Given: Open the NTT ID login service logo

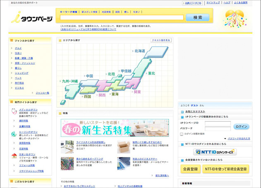Looking at the screenshot, I should tap(215, 152).
